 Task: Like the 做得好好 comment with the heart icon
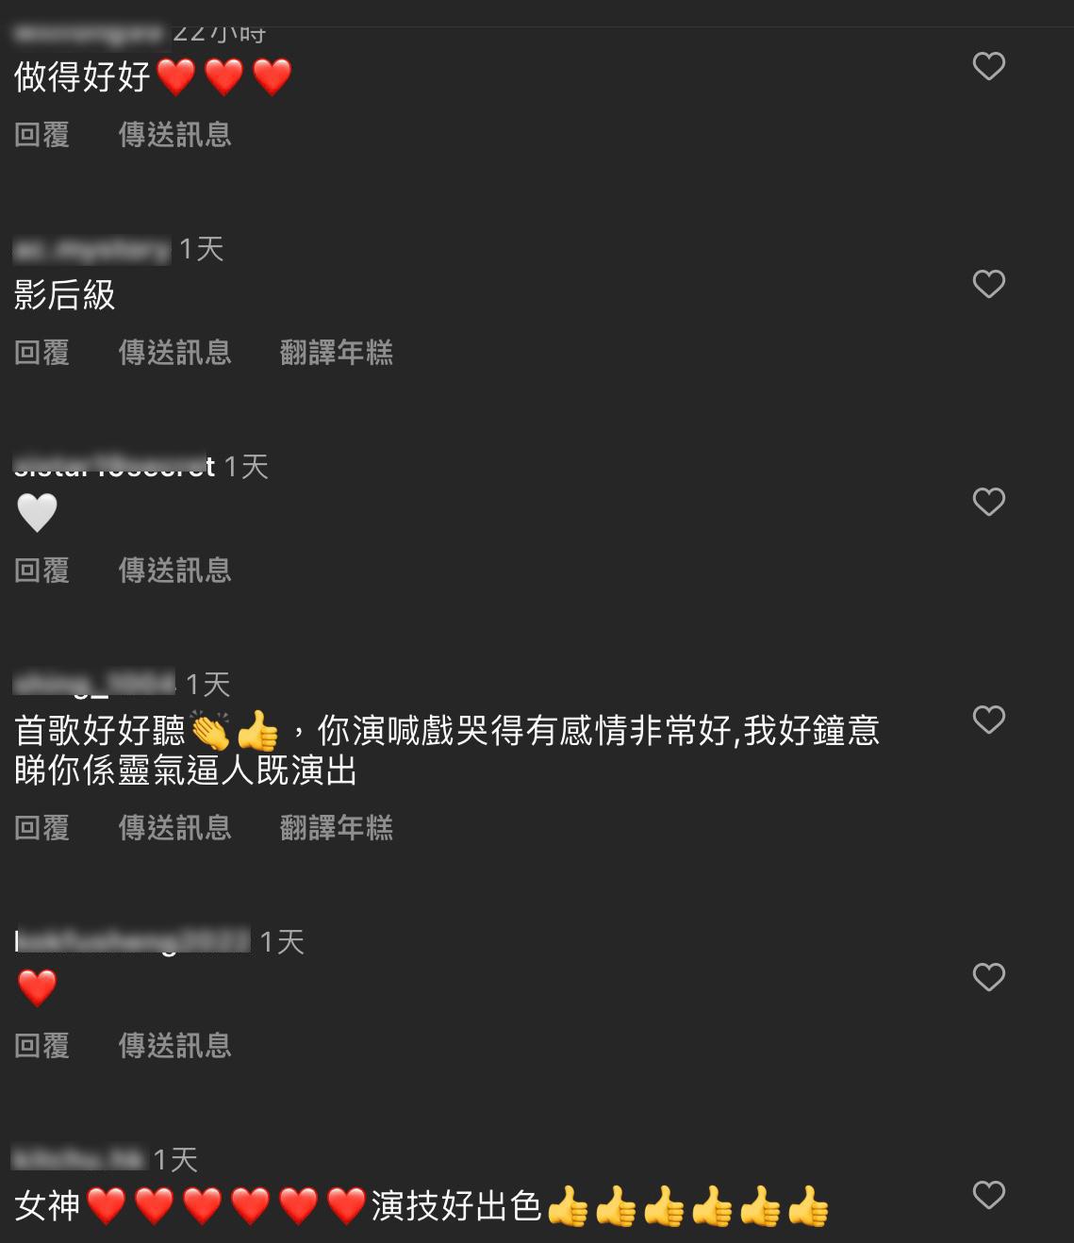988,66
